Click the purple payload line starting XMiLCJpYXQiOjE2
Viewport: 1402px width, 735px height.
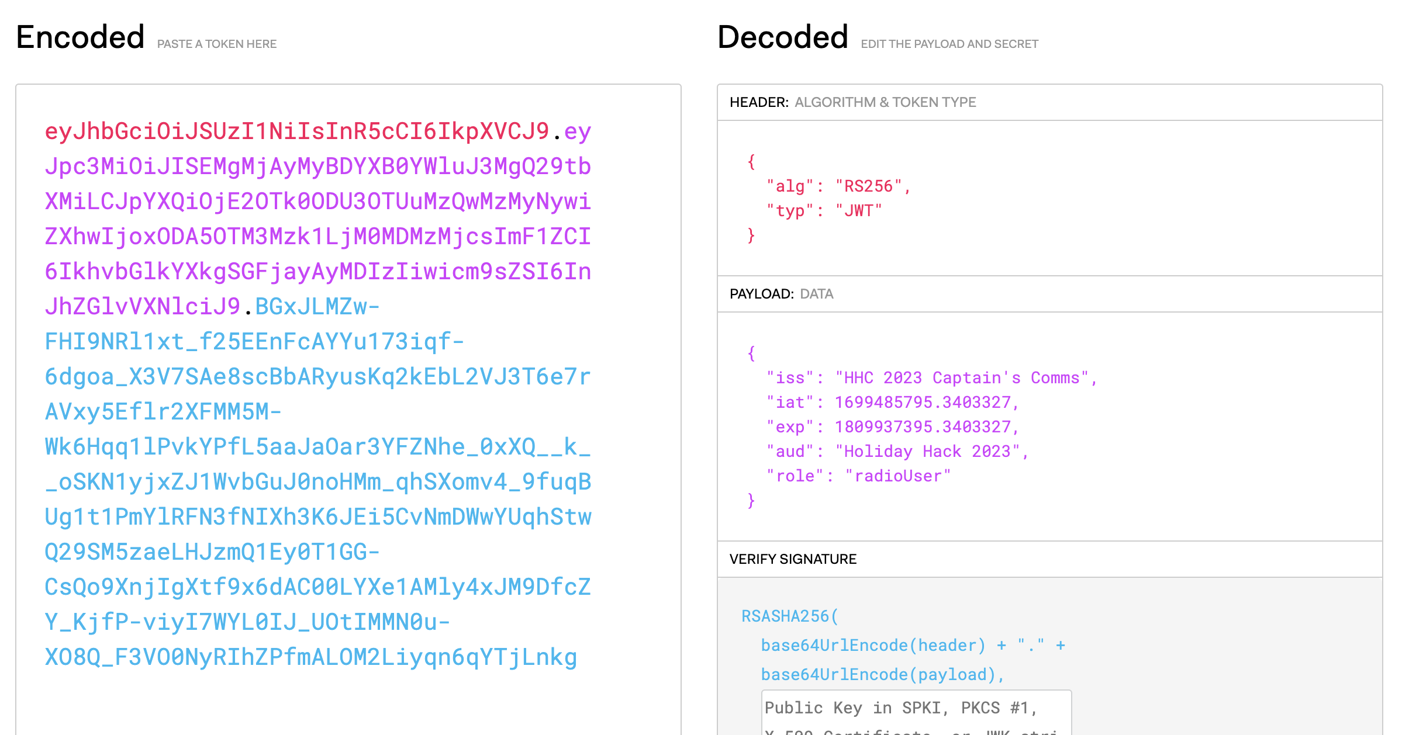318,202
